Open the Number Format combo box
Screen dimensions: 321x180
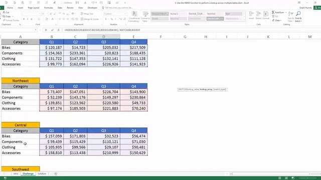click(x=115, y=13)
